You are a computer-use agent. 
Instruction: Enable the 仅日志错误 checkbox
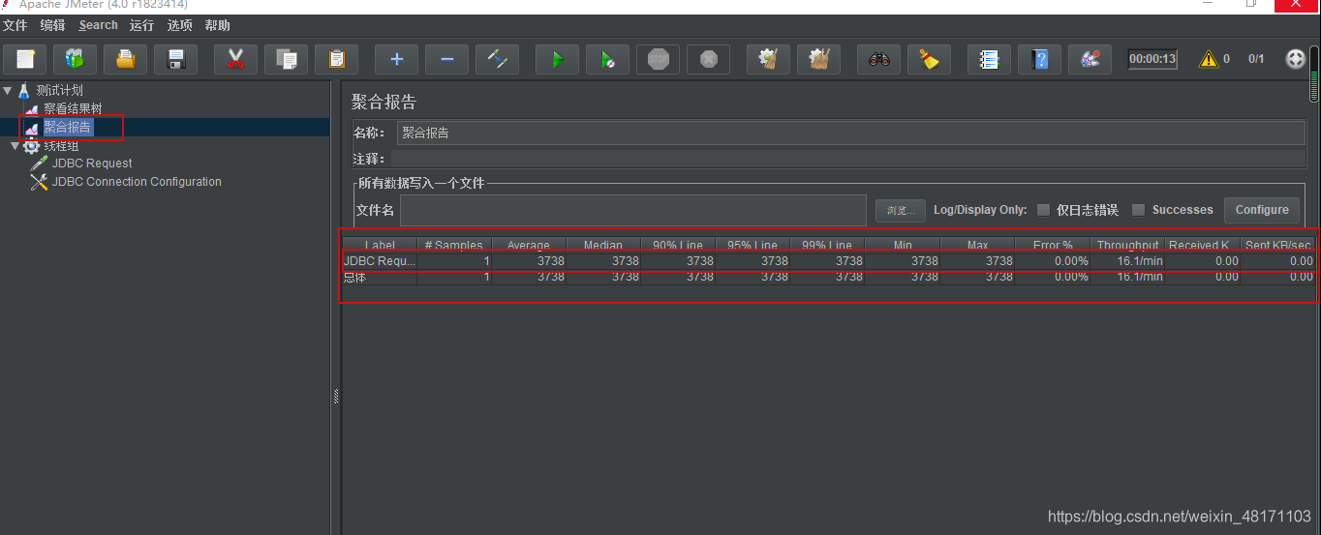[1043, 210]
